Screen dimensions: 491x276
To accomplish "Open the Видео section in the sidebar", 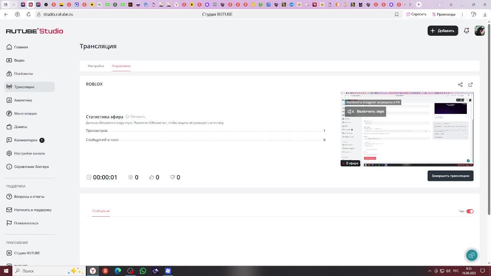I will [29, 60].
